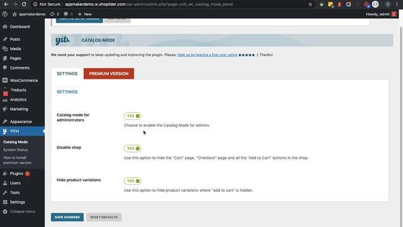The image size is (403, 227).
Task: Click the Plugins update badge
Action: [x=27, y=174]
